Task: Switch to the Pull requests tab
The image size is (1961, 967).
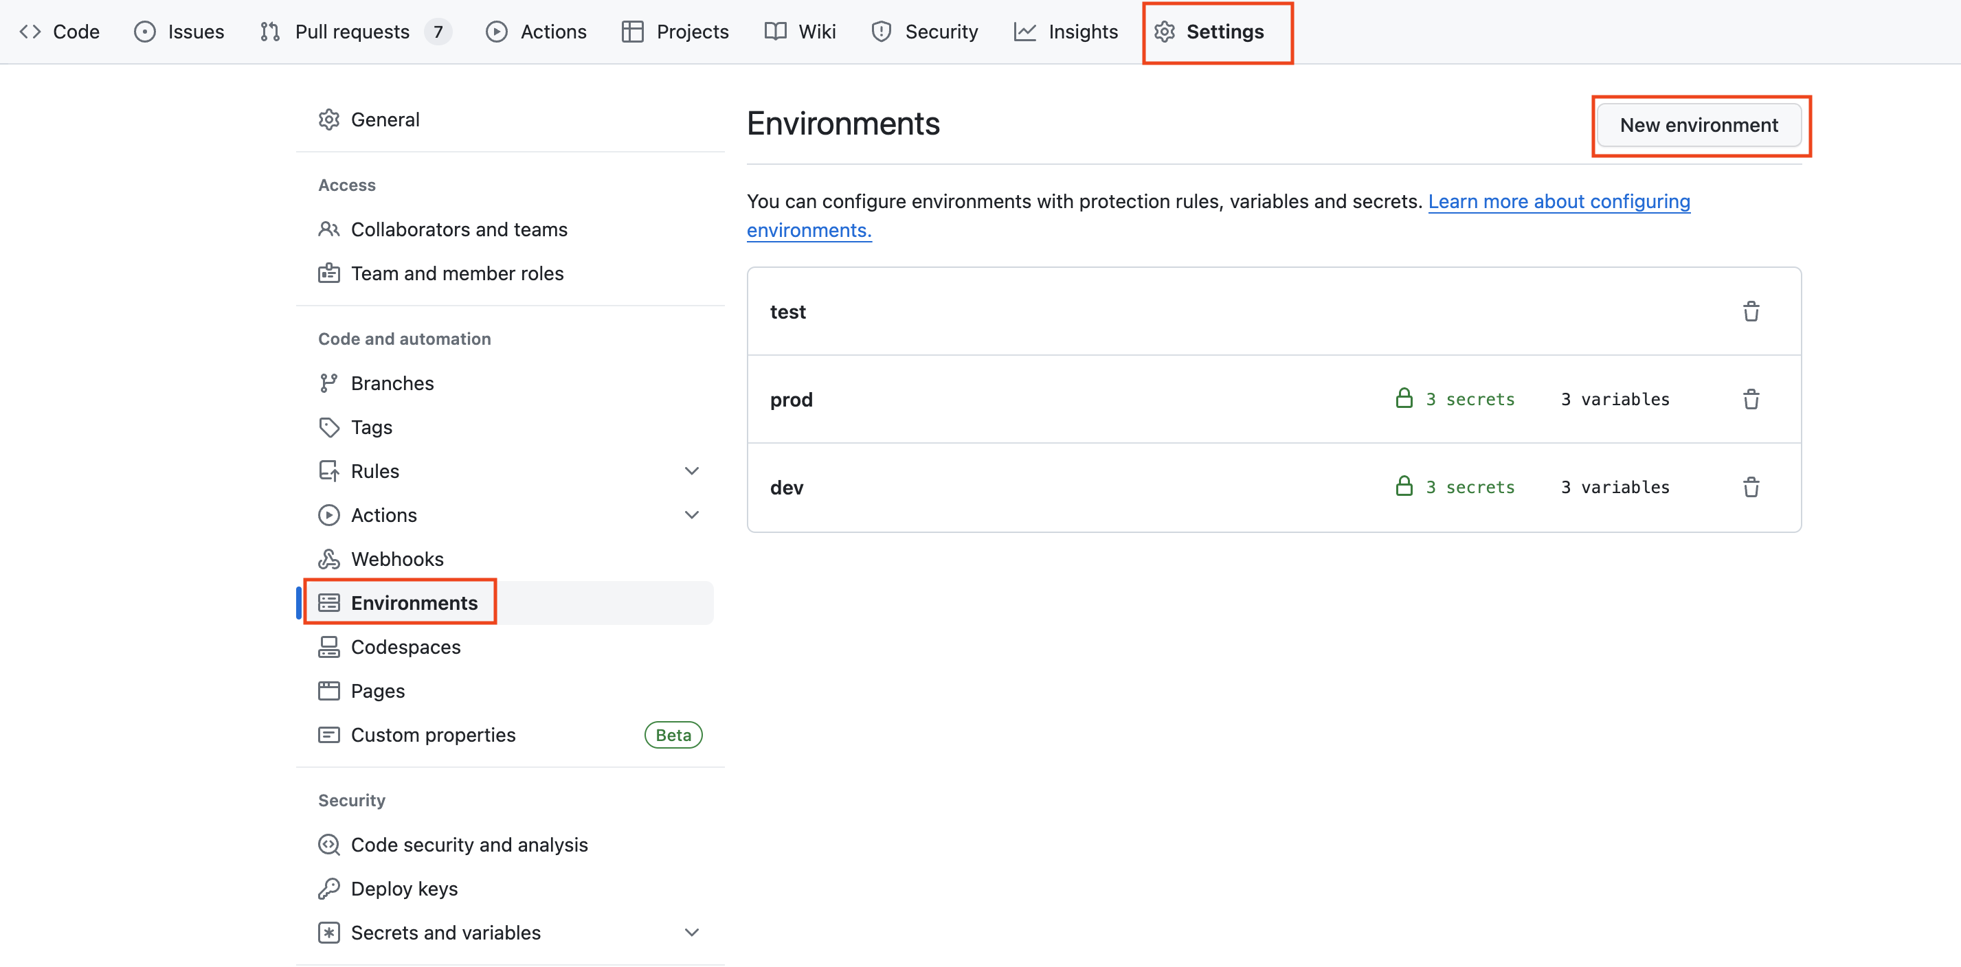Action: tap(352, 31)
